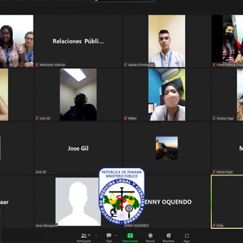The image size is (243, 243).
Task: Click muted mic icon beside Aquiles Dominguez
Action: [x=126, y=65]
